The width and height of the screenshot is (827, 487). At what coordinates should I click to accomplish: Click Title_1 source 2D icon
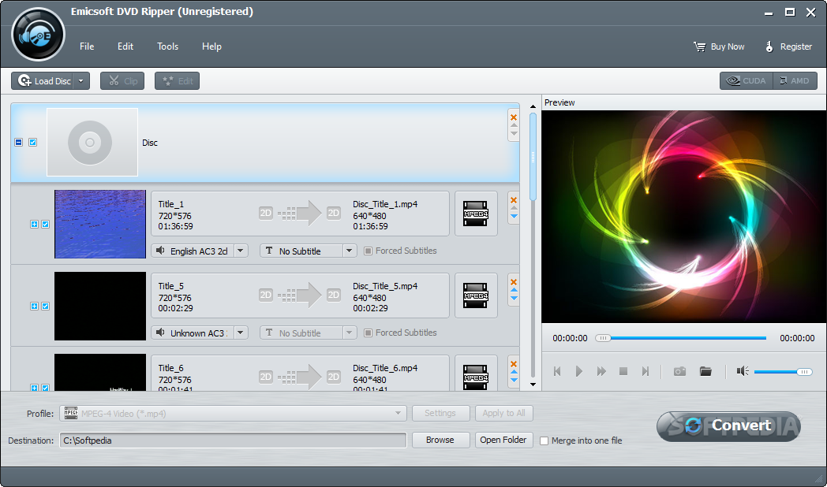point(266,214)
